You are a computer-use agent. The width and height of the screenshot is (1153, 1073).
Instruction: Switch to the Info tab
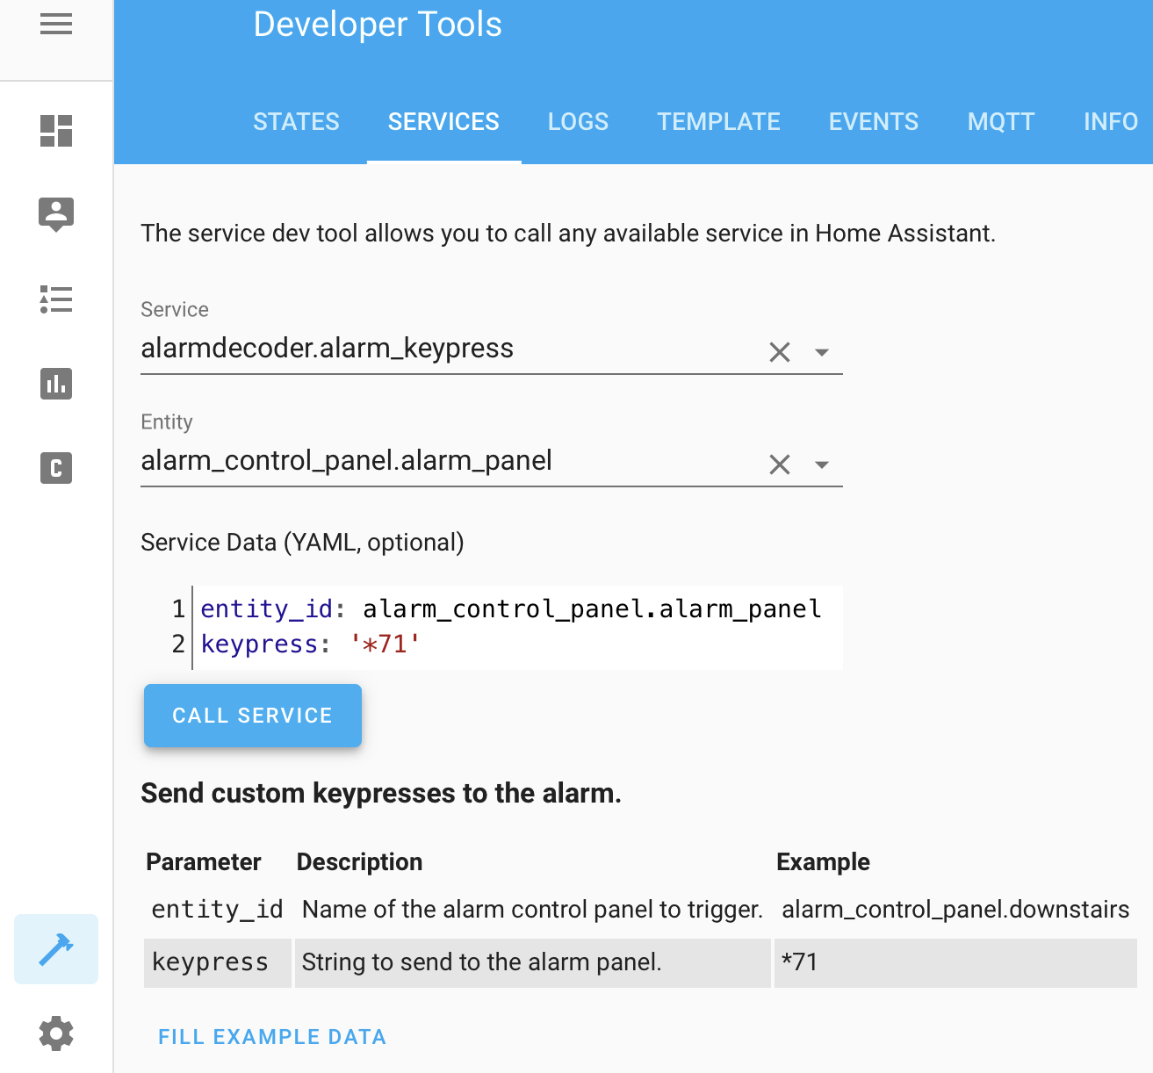pos(1111,122)
